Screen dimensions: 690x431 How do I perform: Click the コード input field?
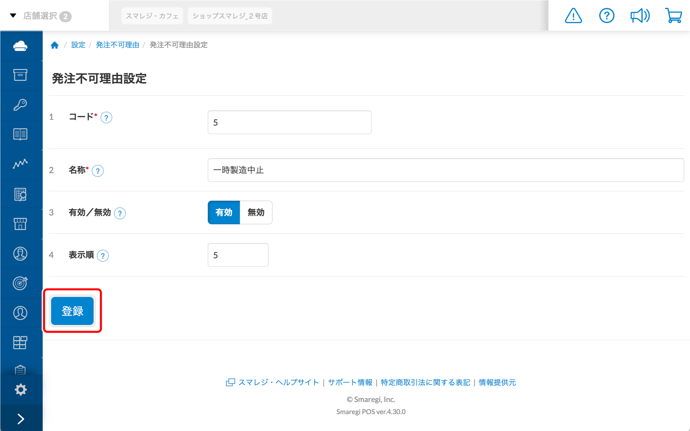pos(290,122)
